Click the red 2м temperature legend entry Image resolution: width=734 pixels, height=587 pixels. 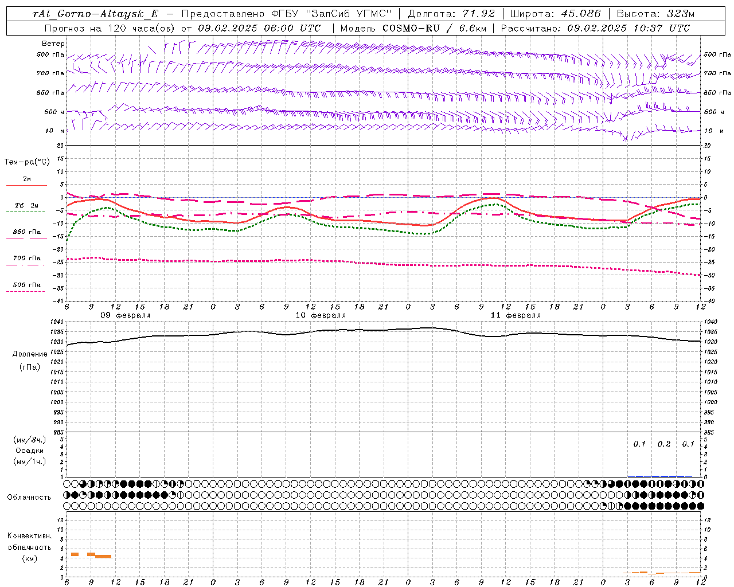point(26,181)
